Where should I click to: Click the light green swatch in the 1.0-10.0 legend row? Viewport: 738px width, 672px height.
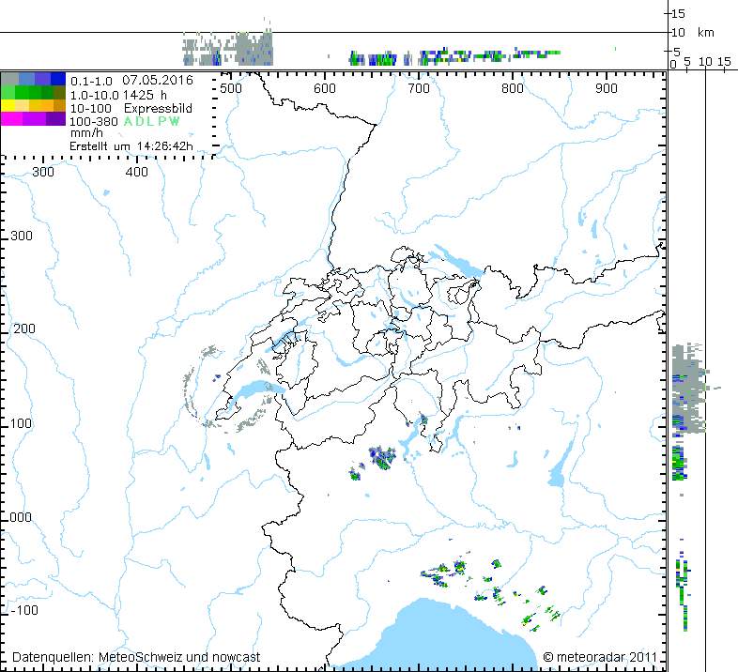[8, 92]
